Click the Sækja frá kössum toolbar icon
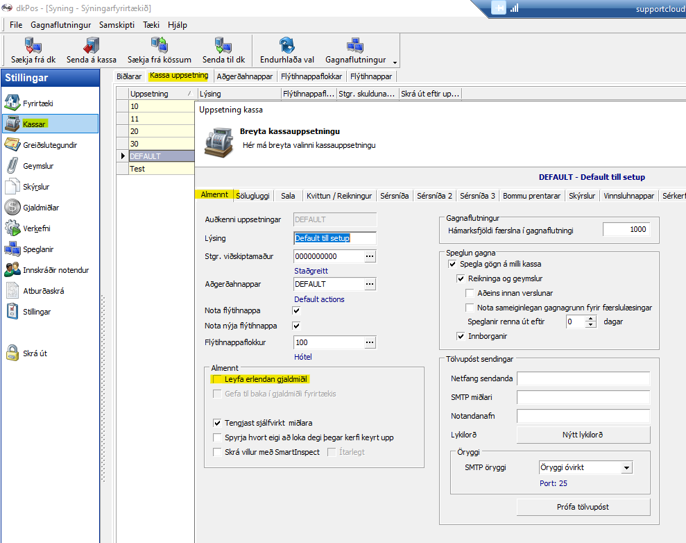Screen dimensions: 686x543 click(x=159, y=46)
